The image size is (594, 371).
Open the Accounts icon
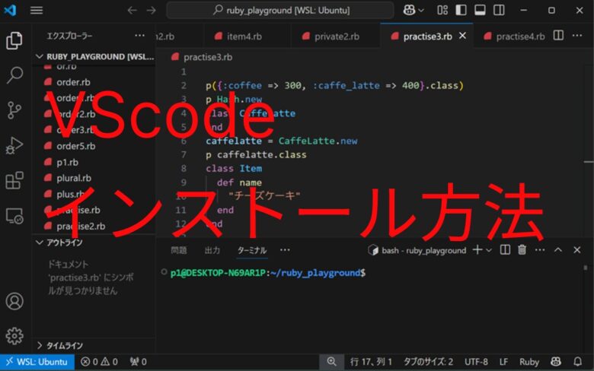pyautogui.click(x=14, y=301)
